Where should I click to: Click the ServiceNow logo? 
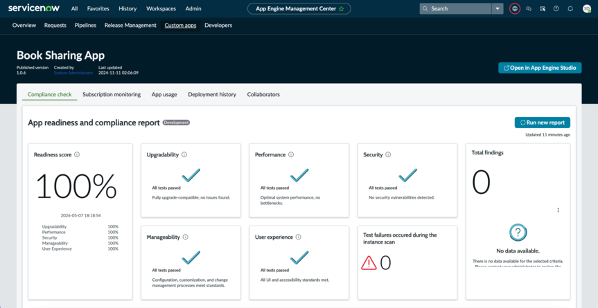coord(35,8)
